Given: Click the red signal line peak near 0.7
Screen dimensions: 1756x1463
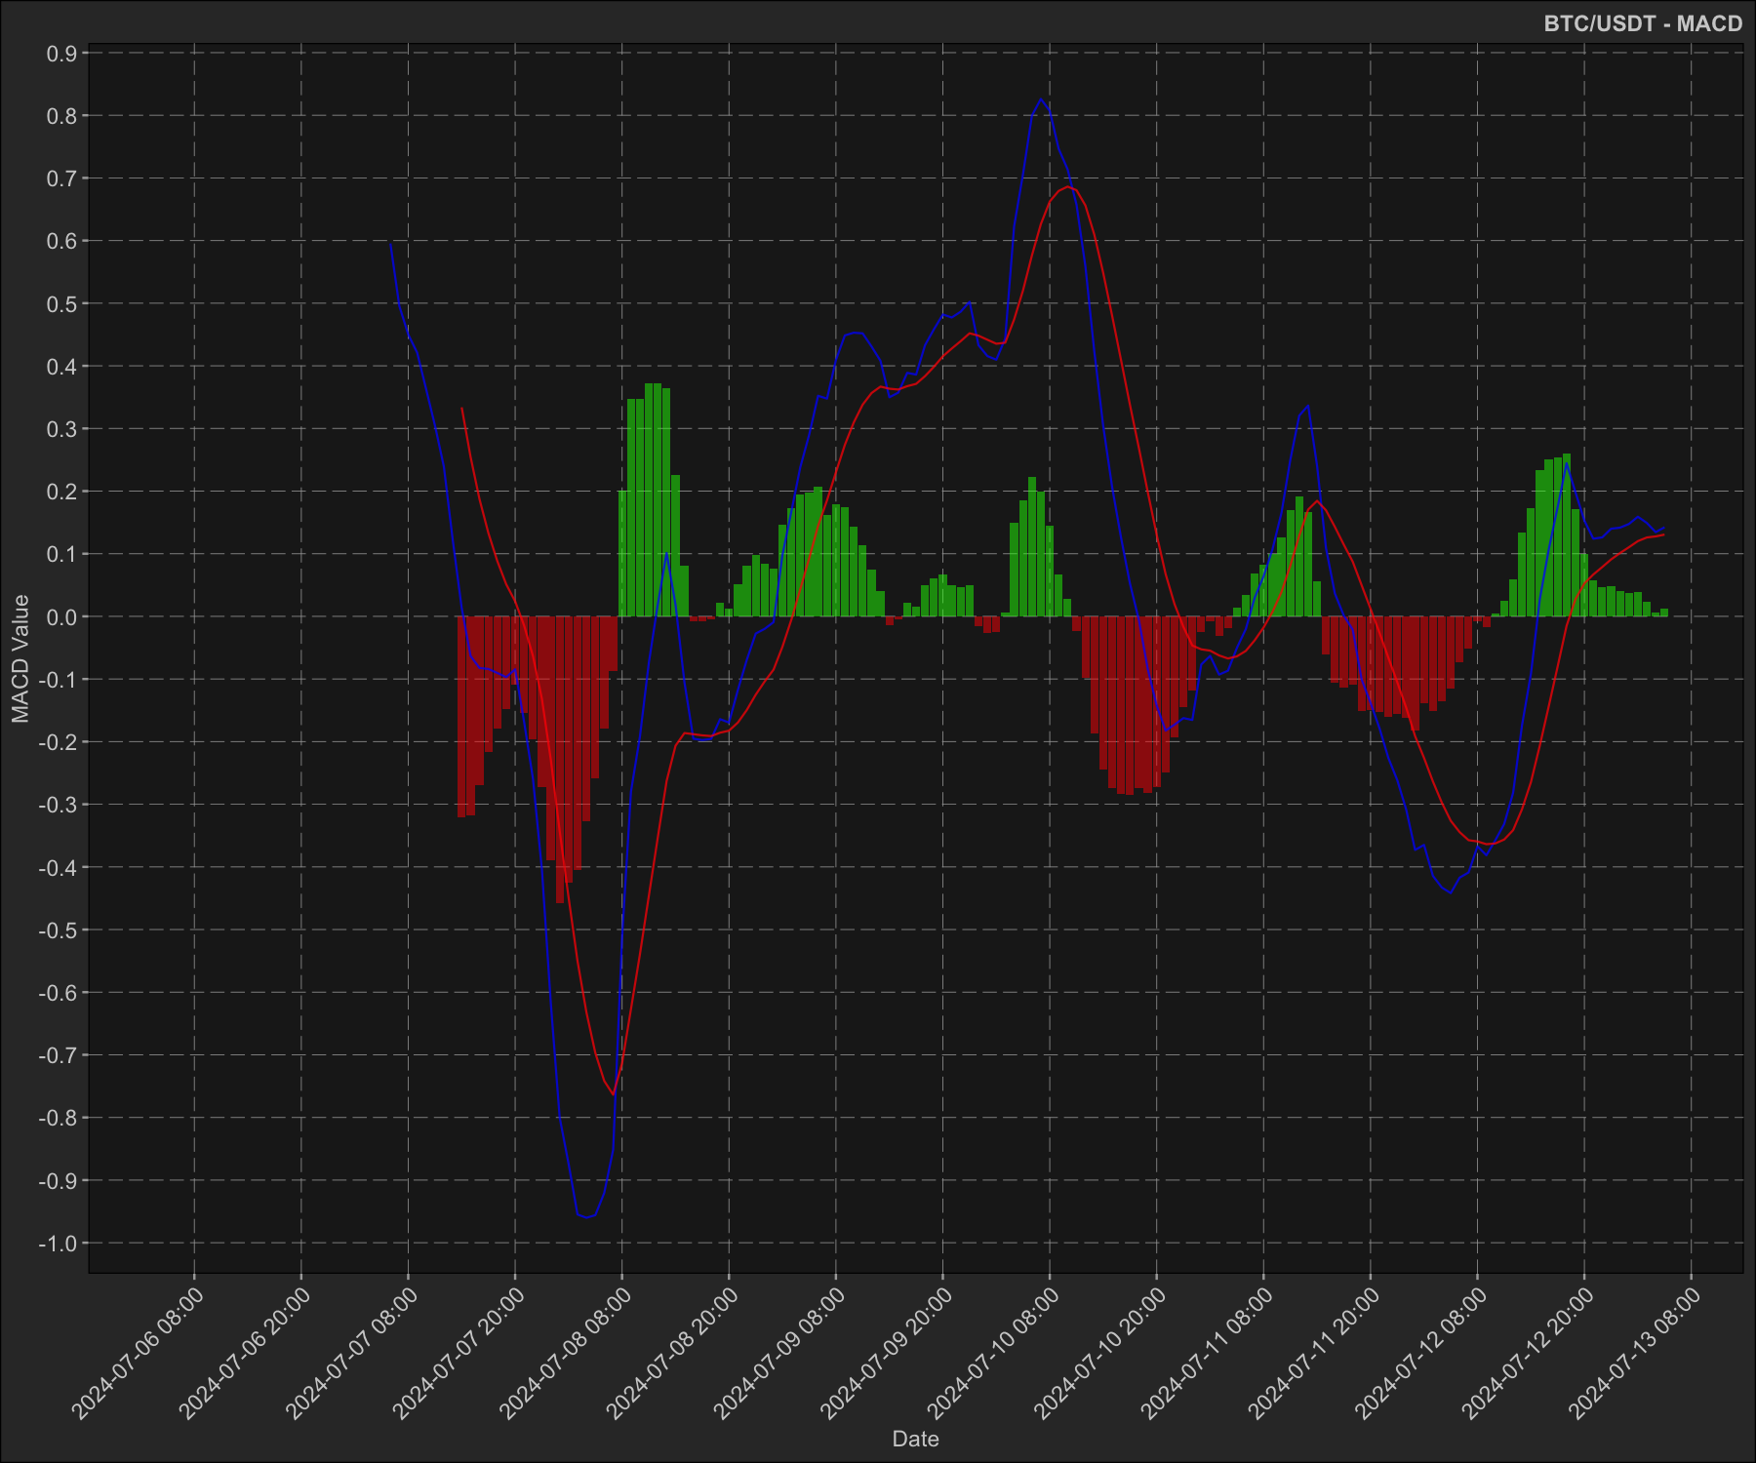Looking at the screenshot, I should [x=1068, y=186].
